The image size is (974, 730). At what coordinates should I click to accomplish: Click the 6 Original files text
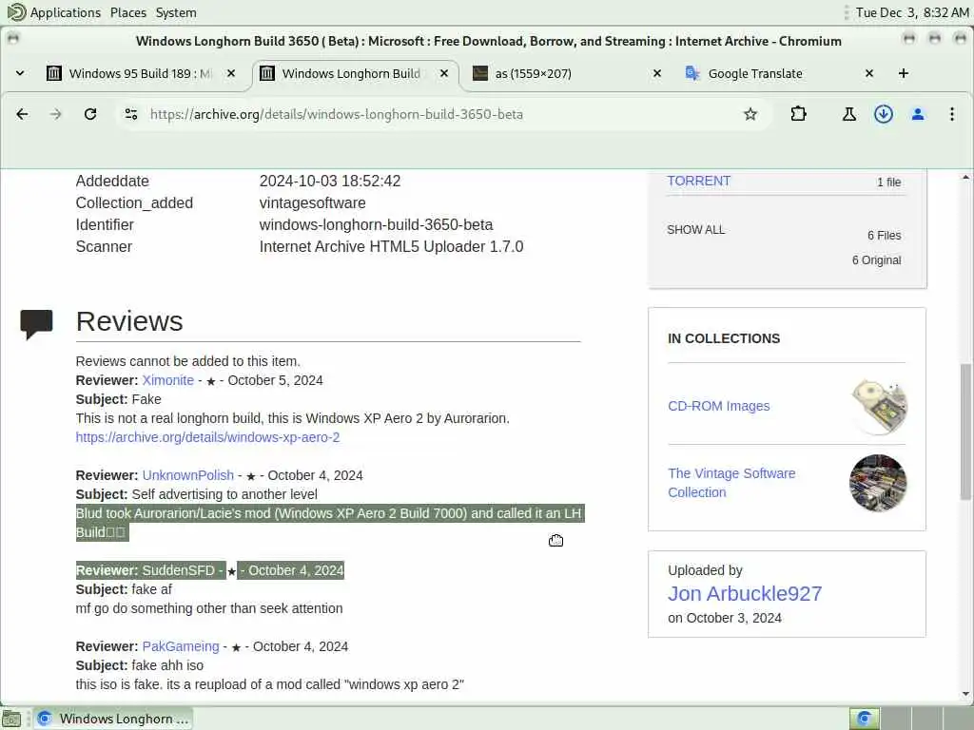coord(876,260)
